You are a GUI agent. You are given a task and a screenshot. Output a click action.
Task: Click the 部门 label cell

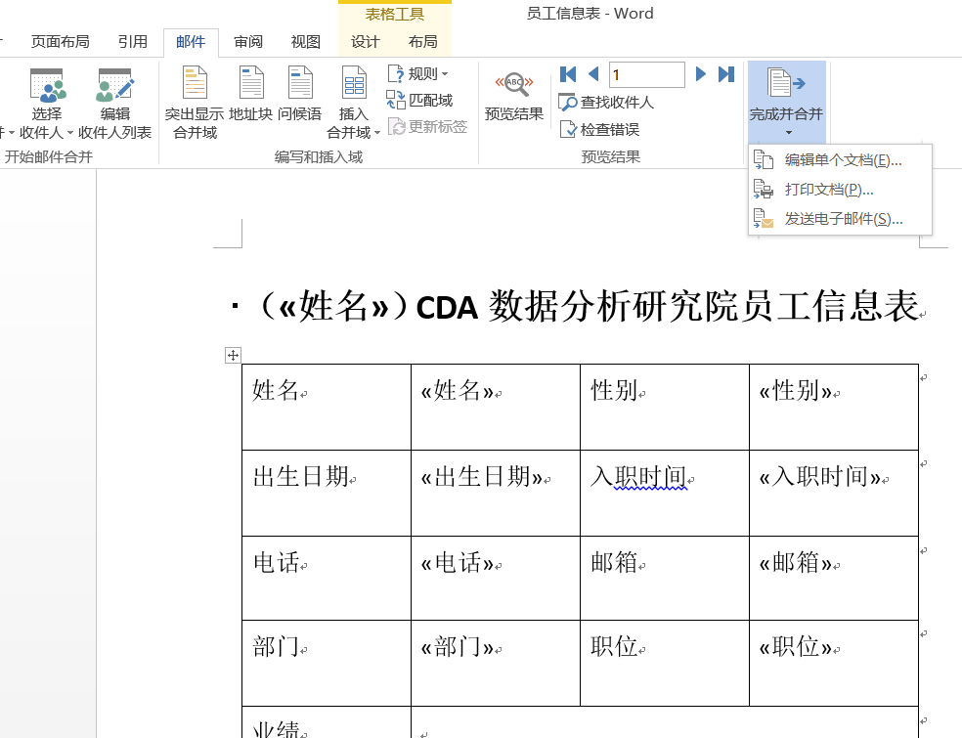point(327,663)
